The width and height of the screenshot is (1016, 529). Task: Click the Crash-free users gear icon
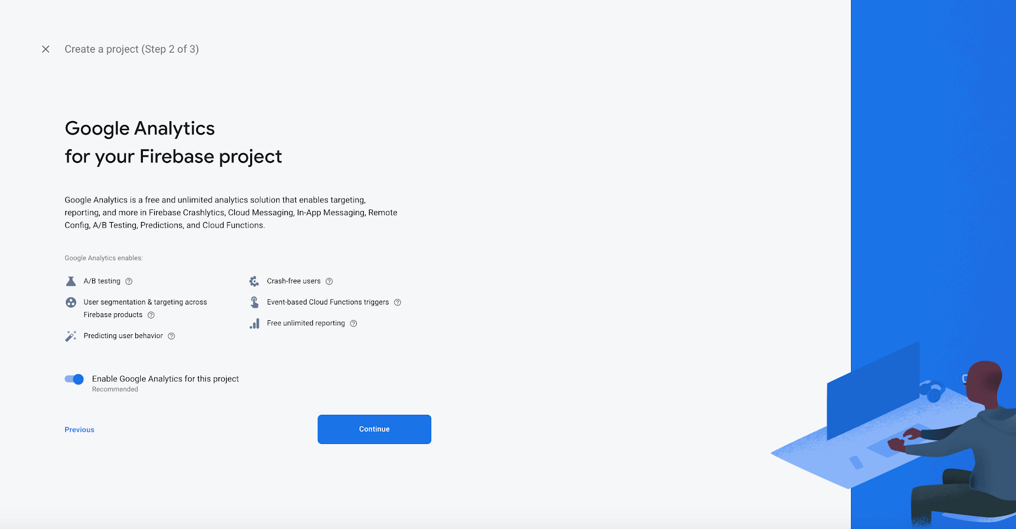pos(254,281)
